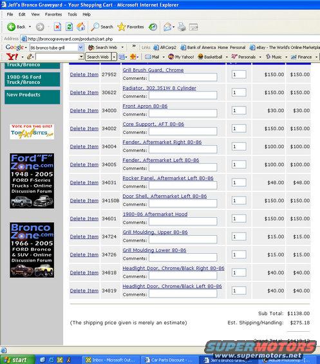Image resolution: width=320 pixels, height=364 pixels.
Task: Open Yahoo search field dropdown arrow
Action: pyautogui.click(x=81, y=57)
